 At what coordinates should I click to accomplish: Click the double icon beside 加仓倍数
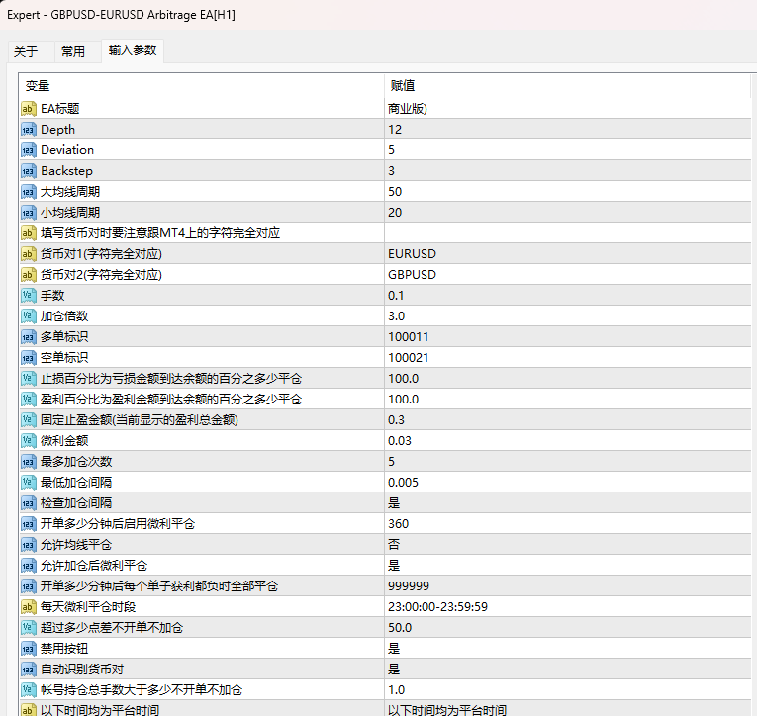click(x=29, y=316)
